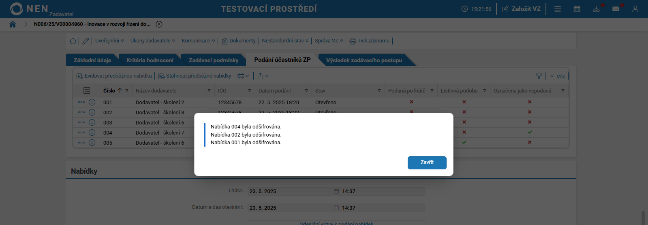Open the column settings icon in table header
The width and height of the screenshot is (648, 225).
[x=87, y=91]
